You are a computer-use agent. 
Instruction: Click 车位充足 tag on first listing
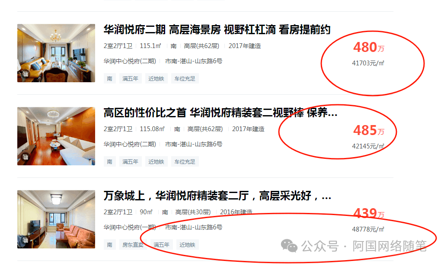(185, 78)
